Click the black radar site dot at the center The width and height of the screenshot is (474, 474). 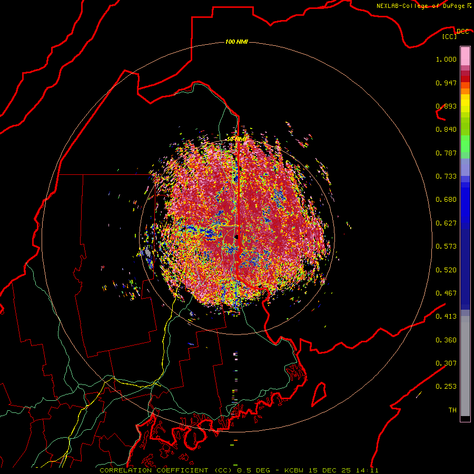(x=236, y=238)
